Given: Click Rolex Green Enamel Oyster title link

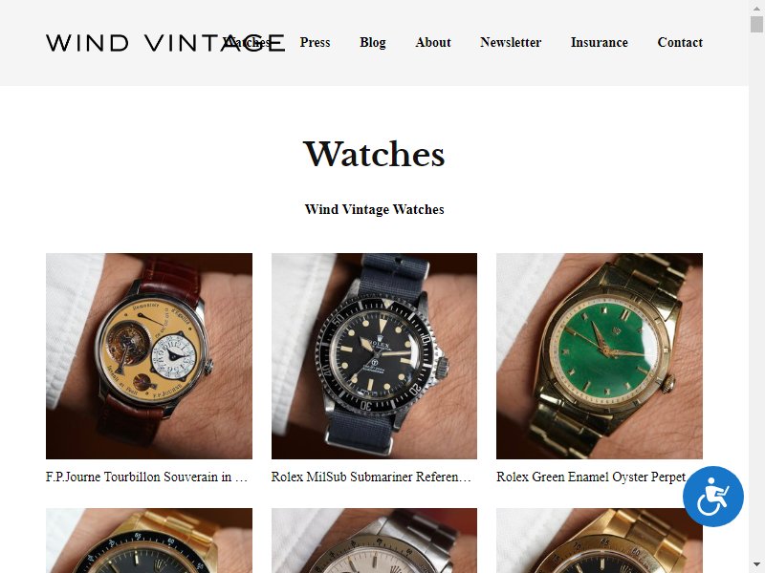Looking at the screenshot, I should (x=591, y=477).
